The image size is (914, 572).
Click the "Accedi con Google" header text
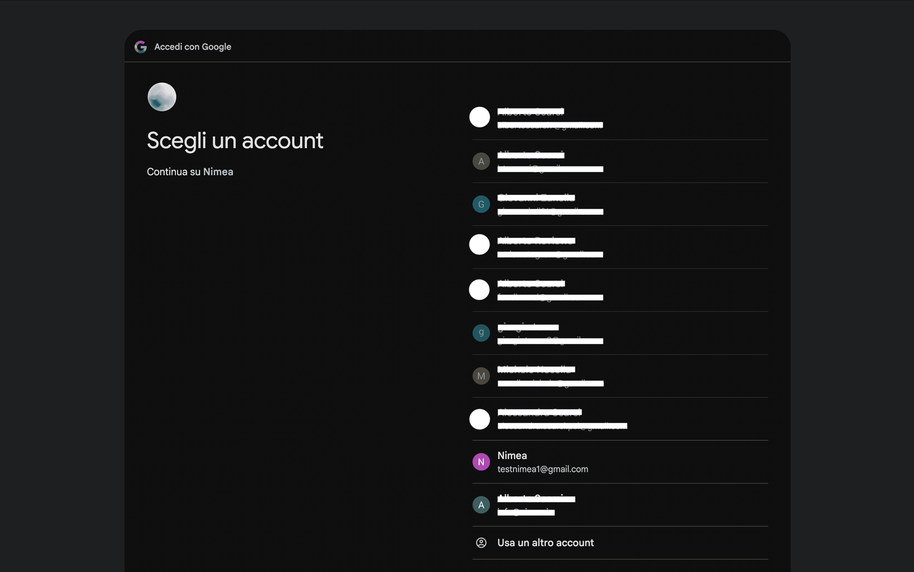[193, 47]
